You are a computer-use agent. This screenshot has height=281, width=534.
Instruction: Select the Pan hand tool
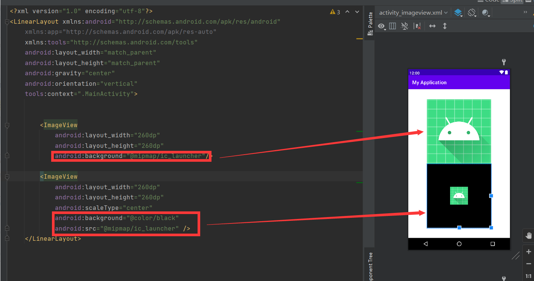coord(529,236)
